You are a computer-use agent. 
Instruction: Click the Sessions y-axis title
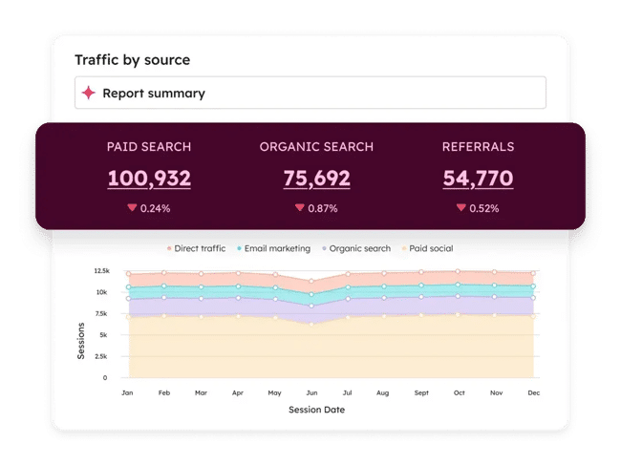pyautogui.click(x=81, y=341)
